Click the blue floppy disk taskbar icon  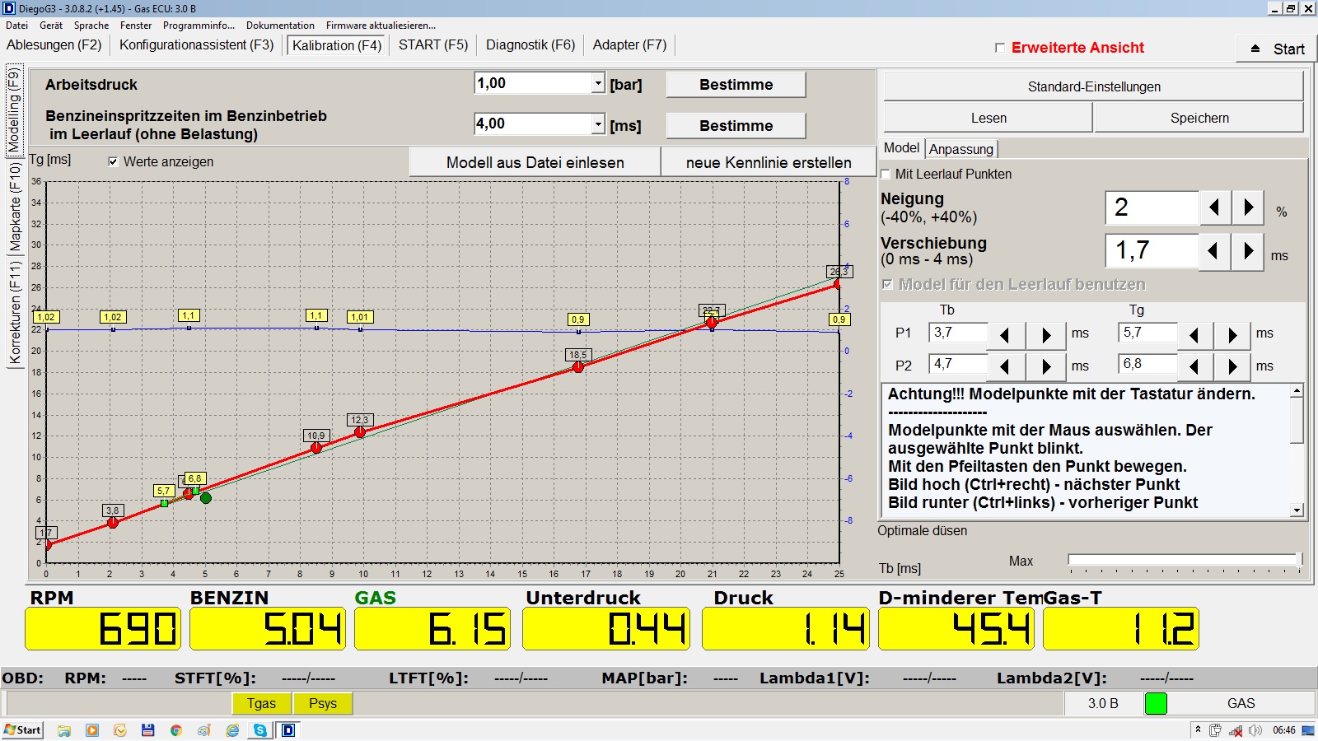pos(148,730)
